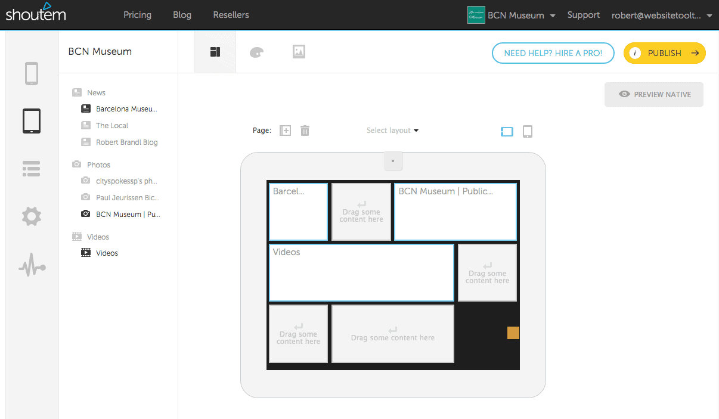This screenshot has height=419, width=719.
Task: Open the Select layout dropdown
Action: click(x=392, y=131)
